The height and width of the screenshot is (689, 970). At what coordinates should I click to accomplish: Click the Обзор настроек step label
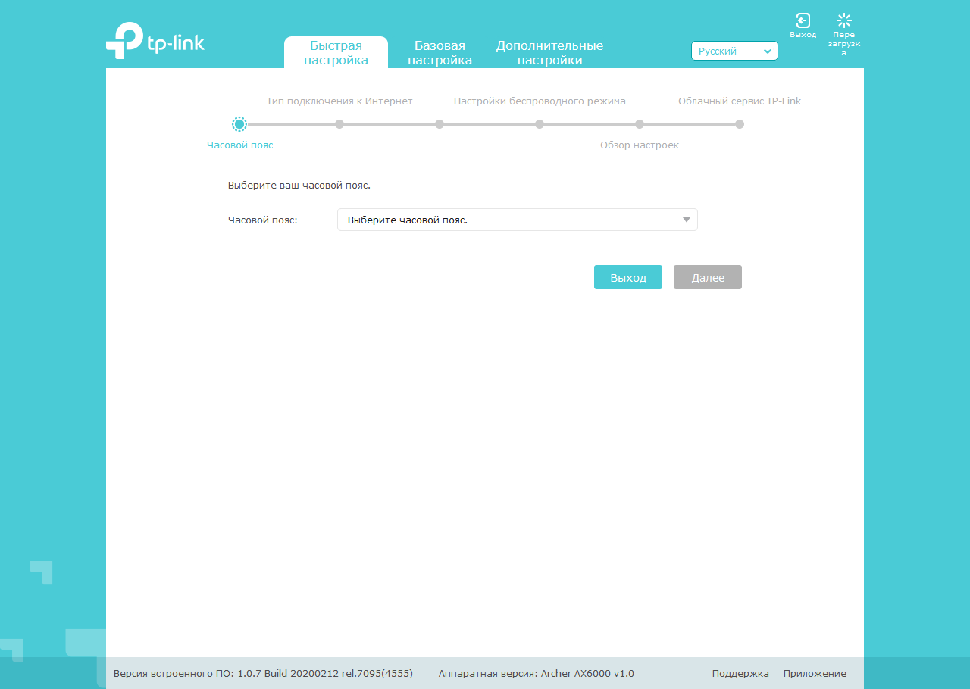[640, 145]
